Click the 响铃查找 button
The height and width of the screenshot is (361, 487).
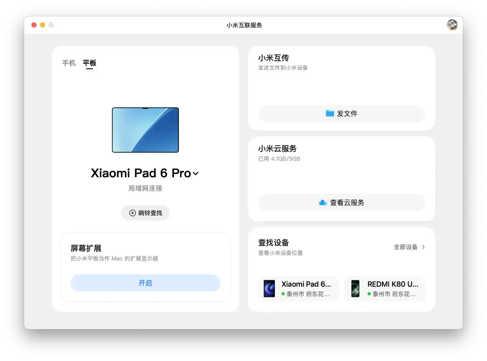[x=145, y=213]
